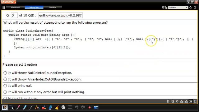
Task: Open the line thickness menu icon
Action: coord(70,108)
